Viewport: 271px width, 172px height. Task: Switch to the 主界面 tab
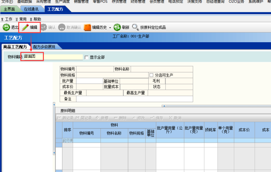[x=9, y=9]
